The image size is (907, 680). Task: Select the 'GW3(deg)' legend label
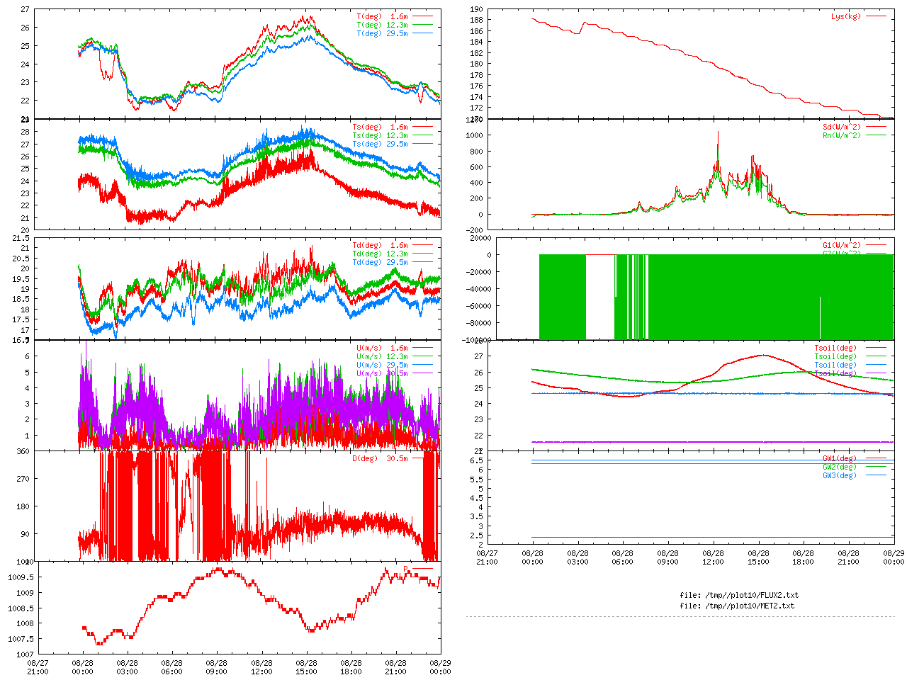[840, 476]
